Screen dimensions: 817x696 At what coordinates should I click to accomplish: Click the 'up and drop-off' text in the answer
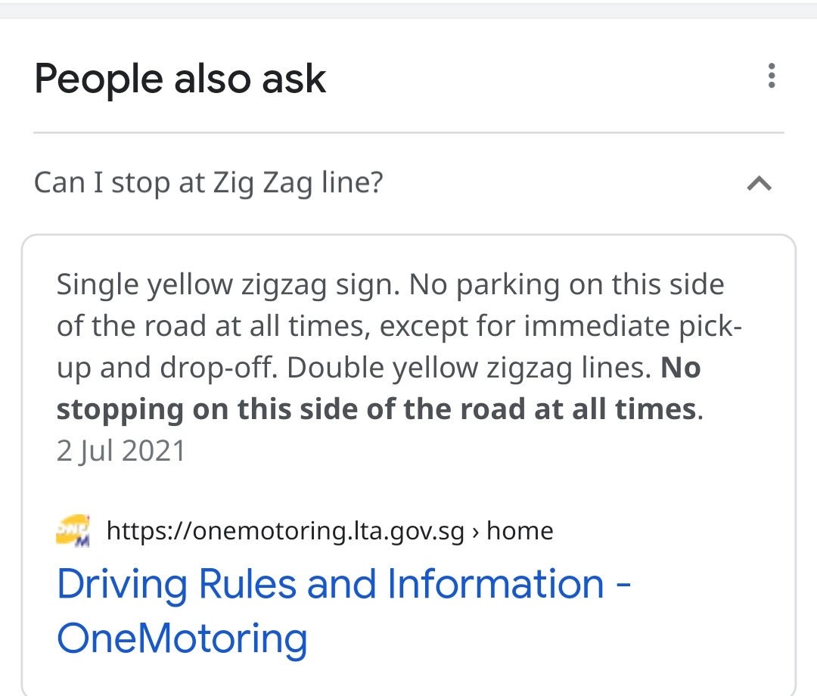click(166, 368)
